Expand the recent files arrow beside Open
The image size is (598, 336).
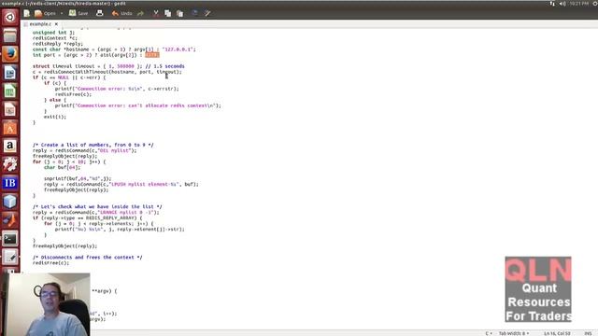[62, 13]
